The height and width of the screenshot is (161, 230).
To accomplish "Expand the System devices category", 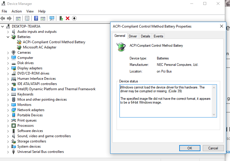I will (8, 146).
